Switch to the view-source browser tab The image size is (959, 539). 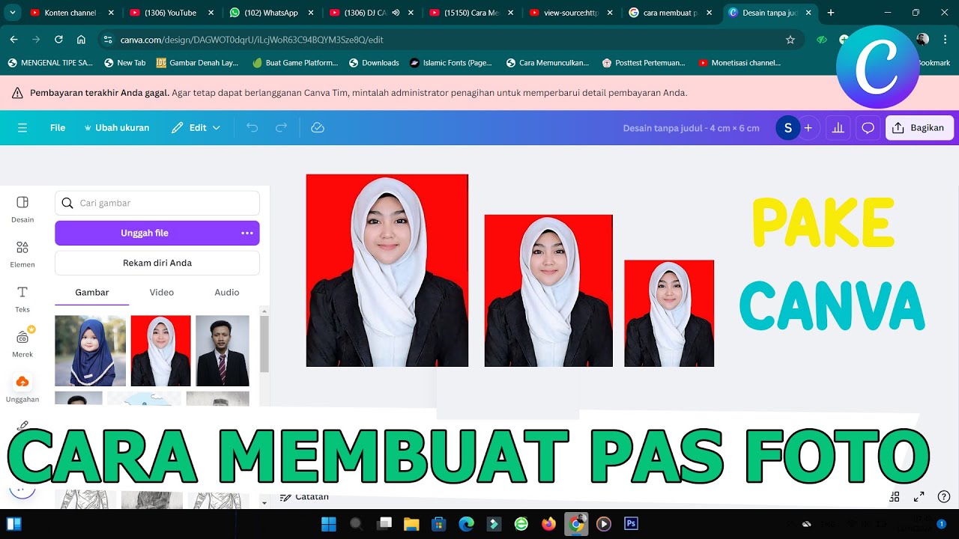571,13
